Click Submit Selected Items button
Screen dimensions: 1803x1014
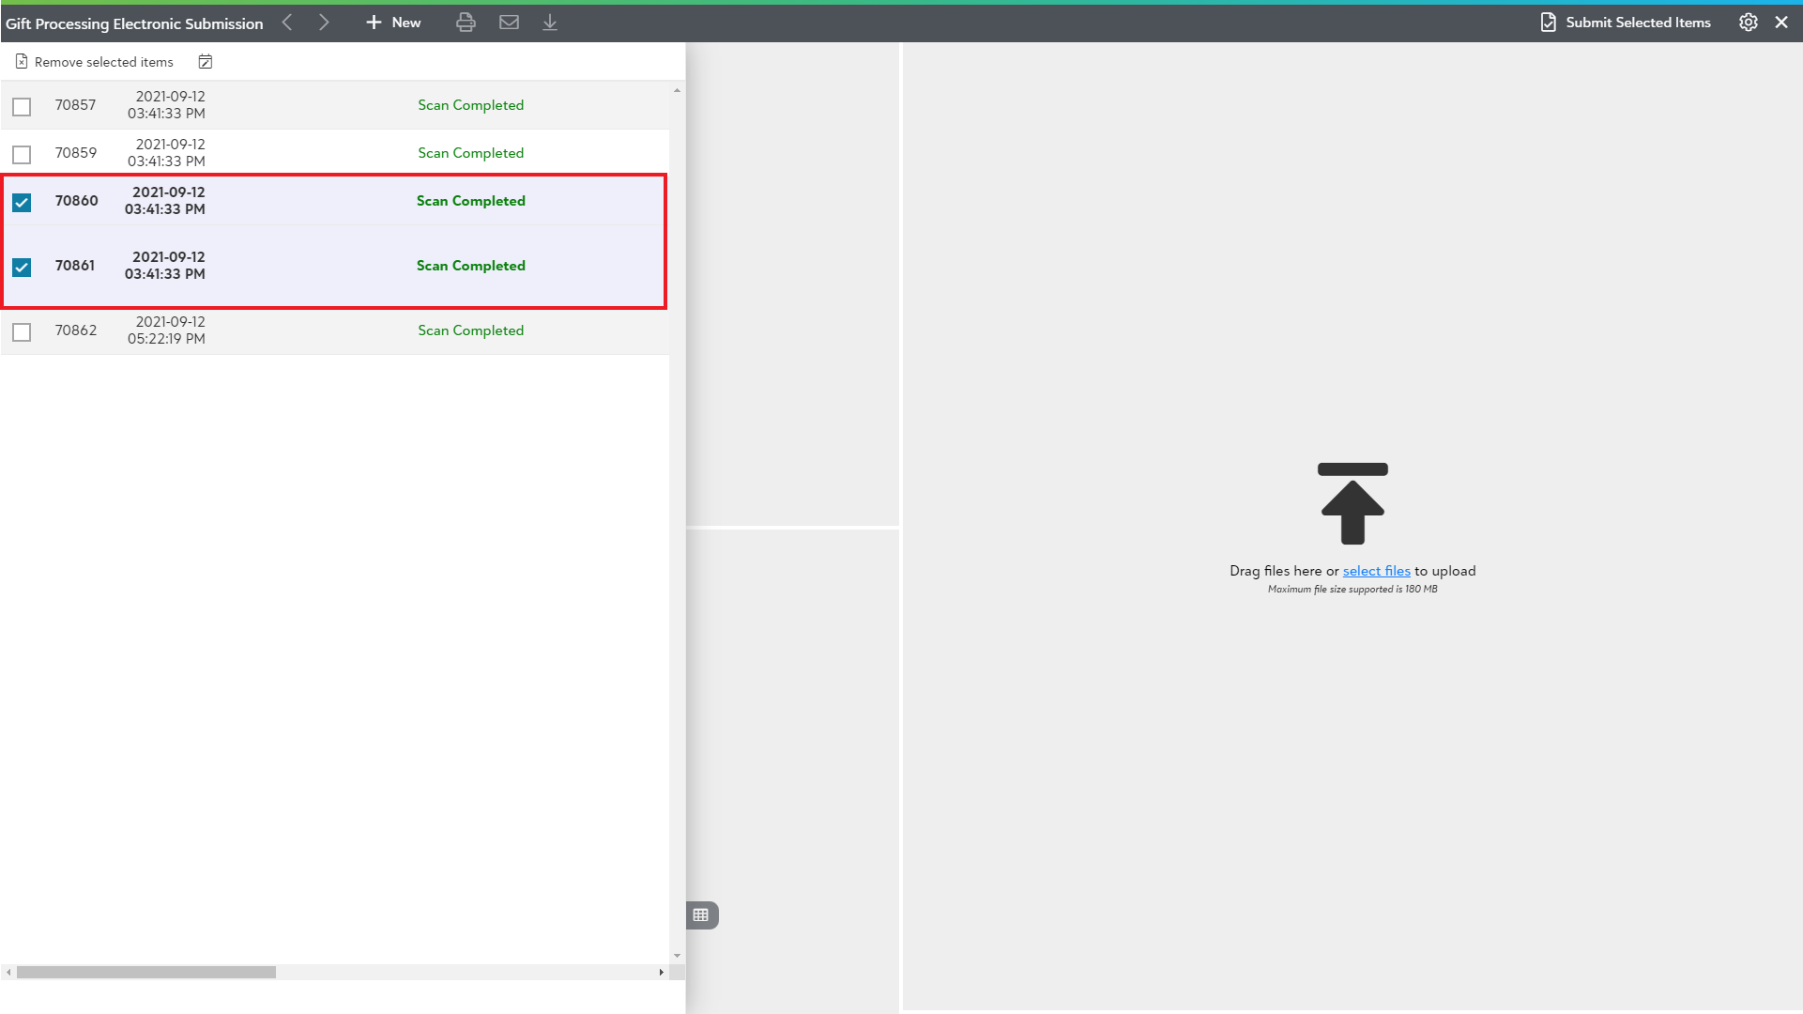point(1626,23)
